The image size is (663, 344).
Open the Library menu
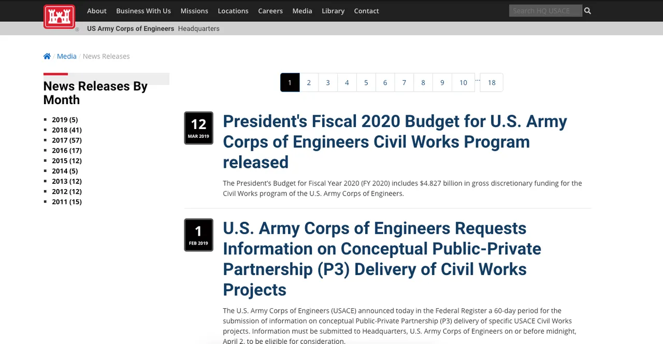[333, 11]
